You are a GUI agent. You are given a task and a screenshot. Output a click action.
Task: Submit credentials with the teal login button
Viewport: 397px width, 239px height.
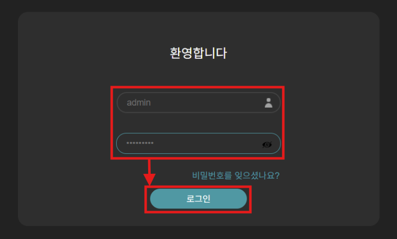[x=198, y=199]
